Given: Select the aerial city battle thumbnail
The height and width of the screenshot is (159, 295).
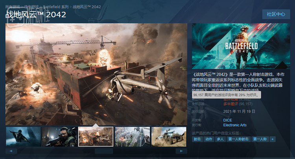Looking at the screenshot, I should (132, 136).
